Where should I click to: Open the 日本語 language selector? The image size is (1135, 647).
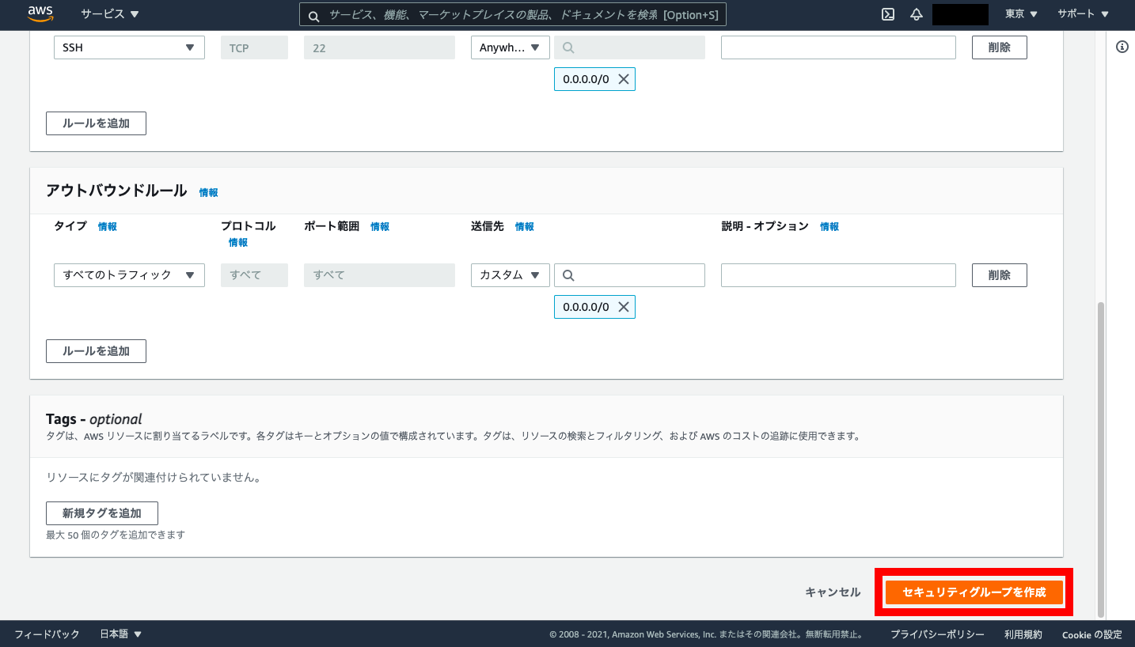[120, 634]
